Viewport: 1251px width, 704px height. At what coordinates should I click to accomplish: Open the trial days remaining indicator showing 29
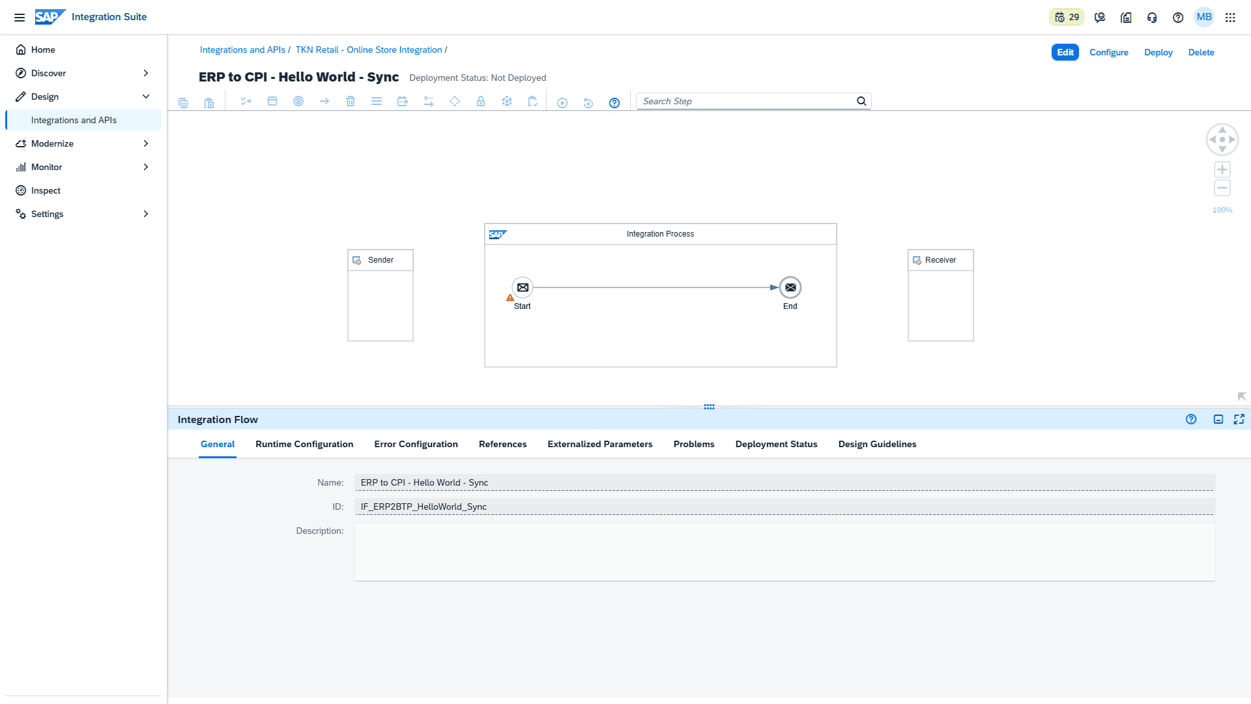pos(1067,18)
